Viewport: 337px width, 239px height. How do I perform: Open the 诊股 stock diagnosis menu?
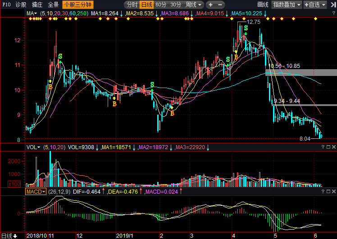tap(21, 4)
